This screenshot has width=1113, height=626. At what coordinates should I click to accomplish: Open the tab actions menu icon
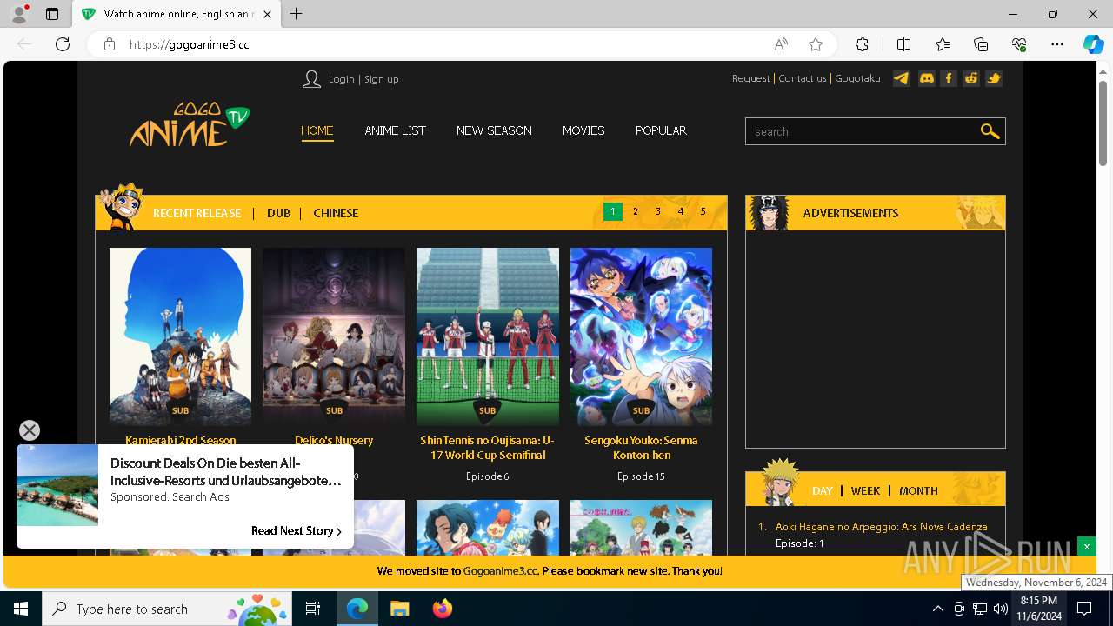pos(52,14)
